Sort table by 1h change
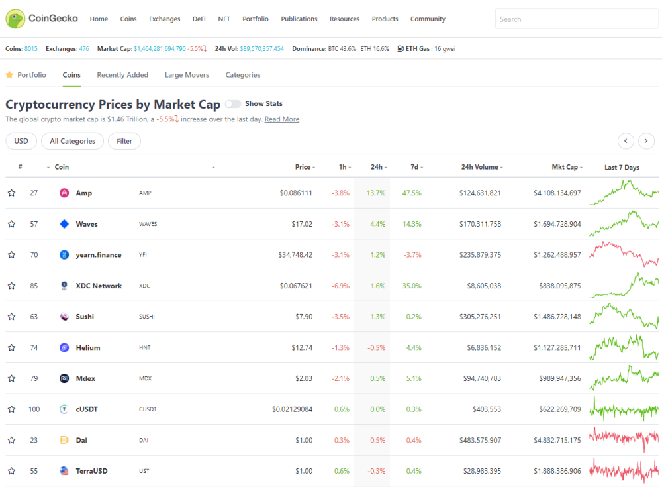Viewport: 662px width, 487px height. pyautogui.click(x=344, y=167)
